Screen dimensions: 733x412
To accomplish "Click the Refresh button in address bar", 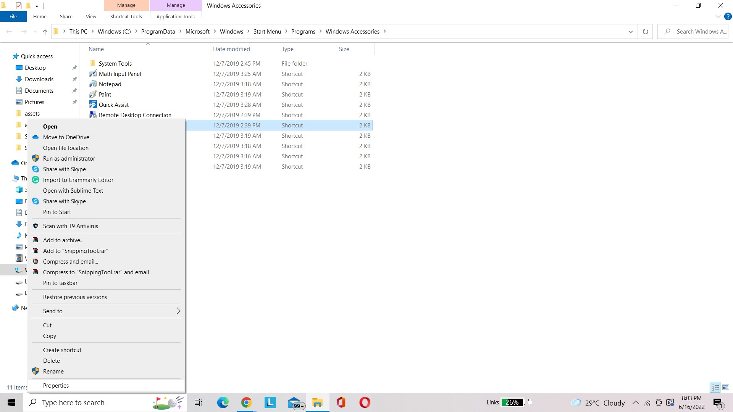I will pyautogui.click(x=645, y=32).
